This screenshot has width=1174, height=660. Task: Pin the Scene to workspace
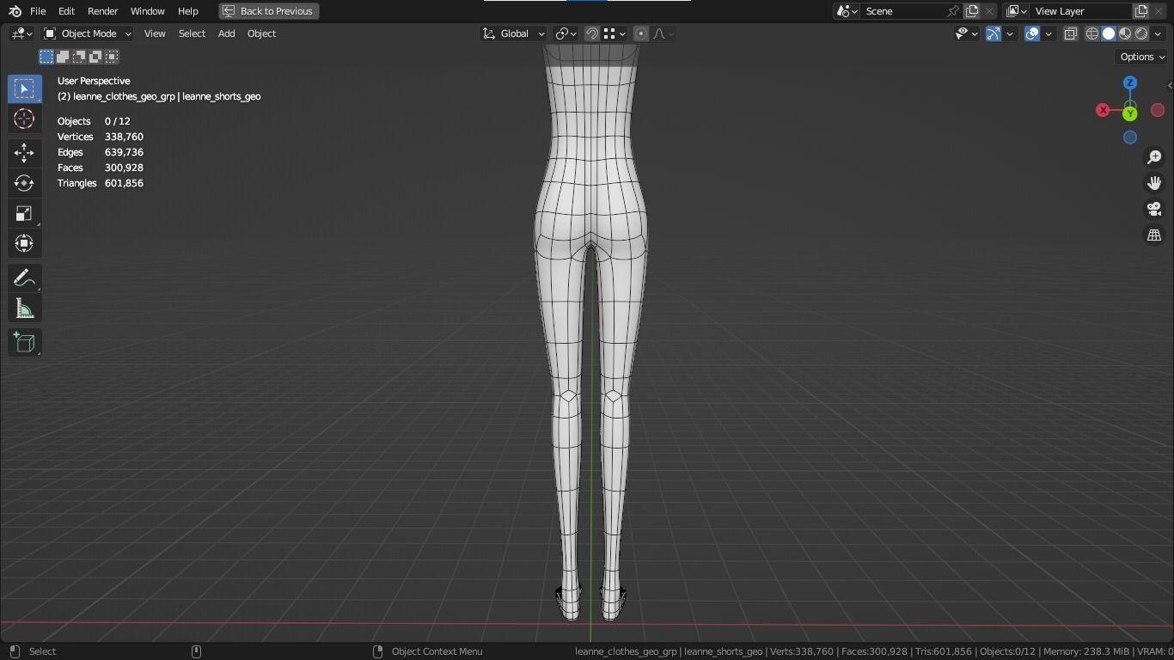point(952,11)
